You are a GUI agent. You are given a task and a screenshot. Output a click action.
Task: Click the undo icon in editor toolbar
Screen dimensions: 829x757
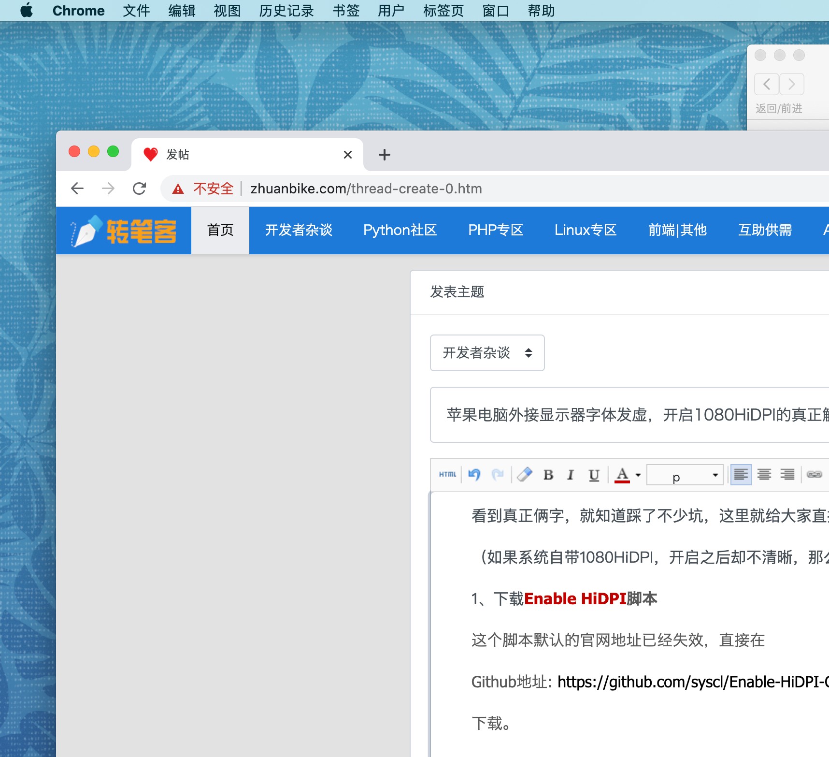(474, 475)
